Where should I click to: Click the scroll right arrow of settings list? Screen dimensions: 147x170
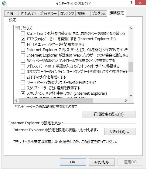coord(126,101)
